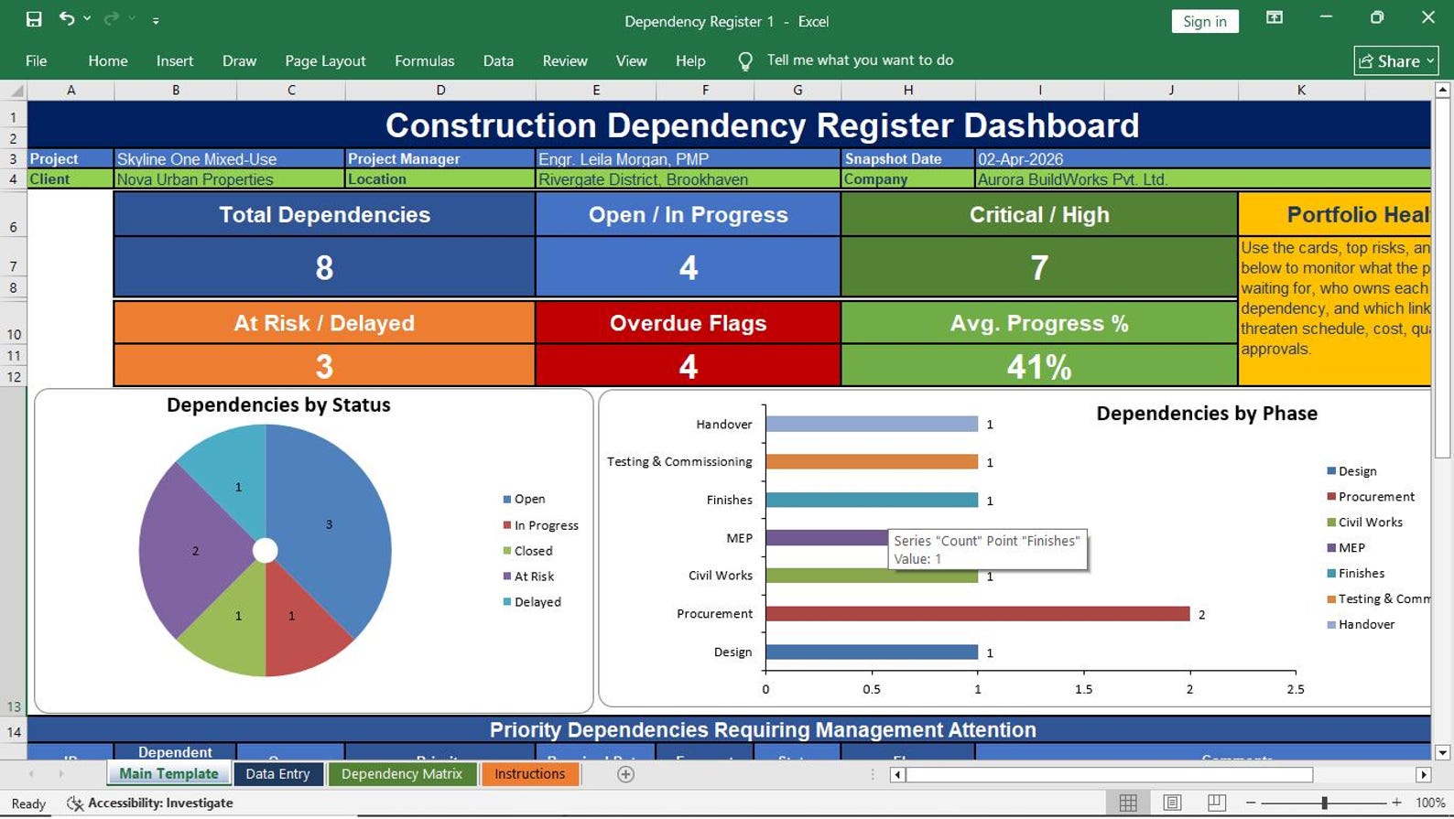Switch to Page Break Preview icon
The image size is (1454, 819).
pos(1217,803)
